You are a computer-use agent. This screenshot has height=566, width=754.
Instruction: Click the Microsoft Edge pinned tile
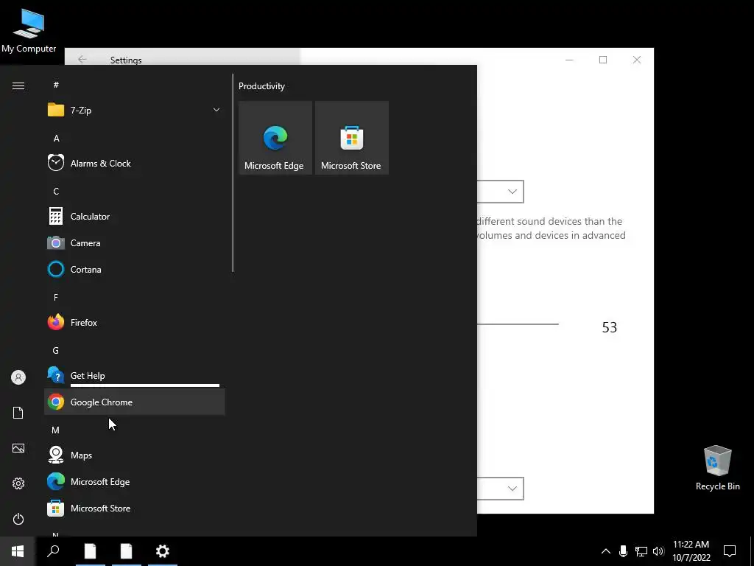click(x=275, y=138)
